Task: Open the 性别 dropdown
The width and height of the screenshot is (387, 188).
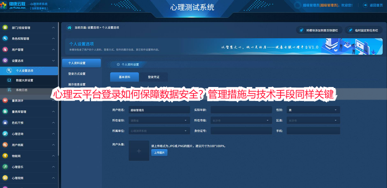Action: [313, 110]
